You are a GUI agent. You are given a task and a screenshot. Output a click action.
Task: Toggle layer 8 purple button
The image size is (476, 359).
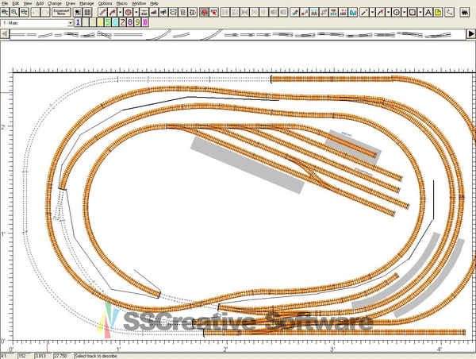click(130, 22)
